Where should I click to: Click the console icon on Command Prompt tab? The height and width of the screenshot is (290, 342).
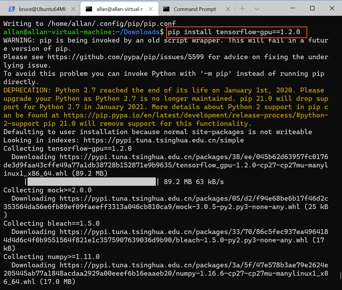[x=166, y=9]
